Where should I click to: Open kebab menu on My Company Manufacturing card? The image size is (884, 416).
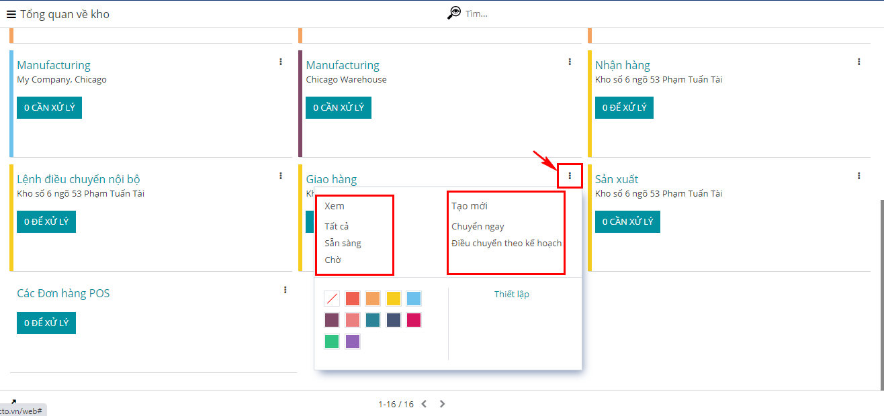[281, 62]
